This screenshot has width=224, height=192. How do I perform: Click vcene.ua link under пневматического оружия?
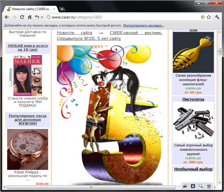pos(193,158)
